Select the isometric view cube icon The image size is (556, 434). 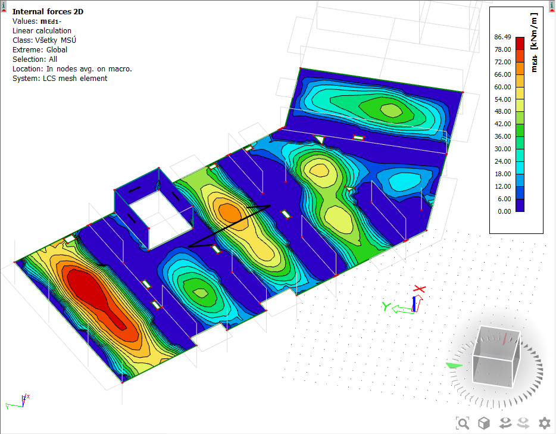[484, 423]
